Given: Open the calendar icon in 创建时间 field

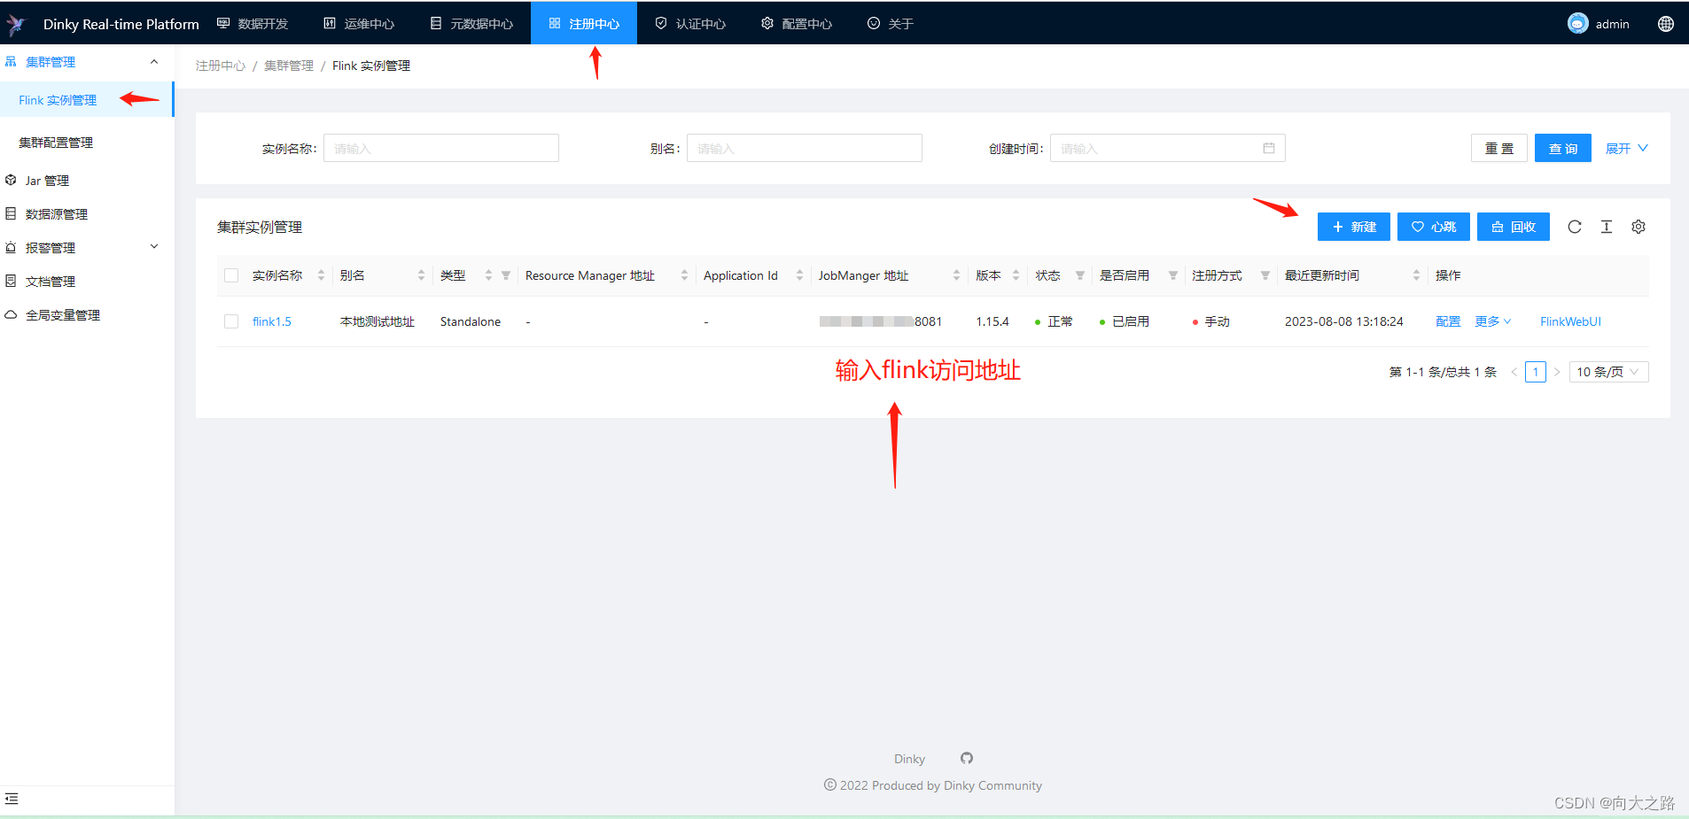Looking at the screenshot, I should pos(1271,148).
